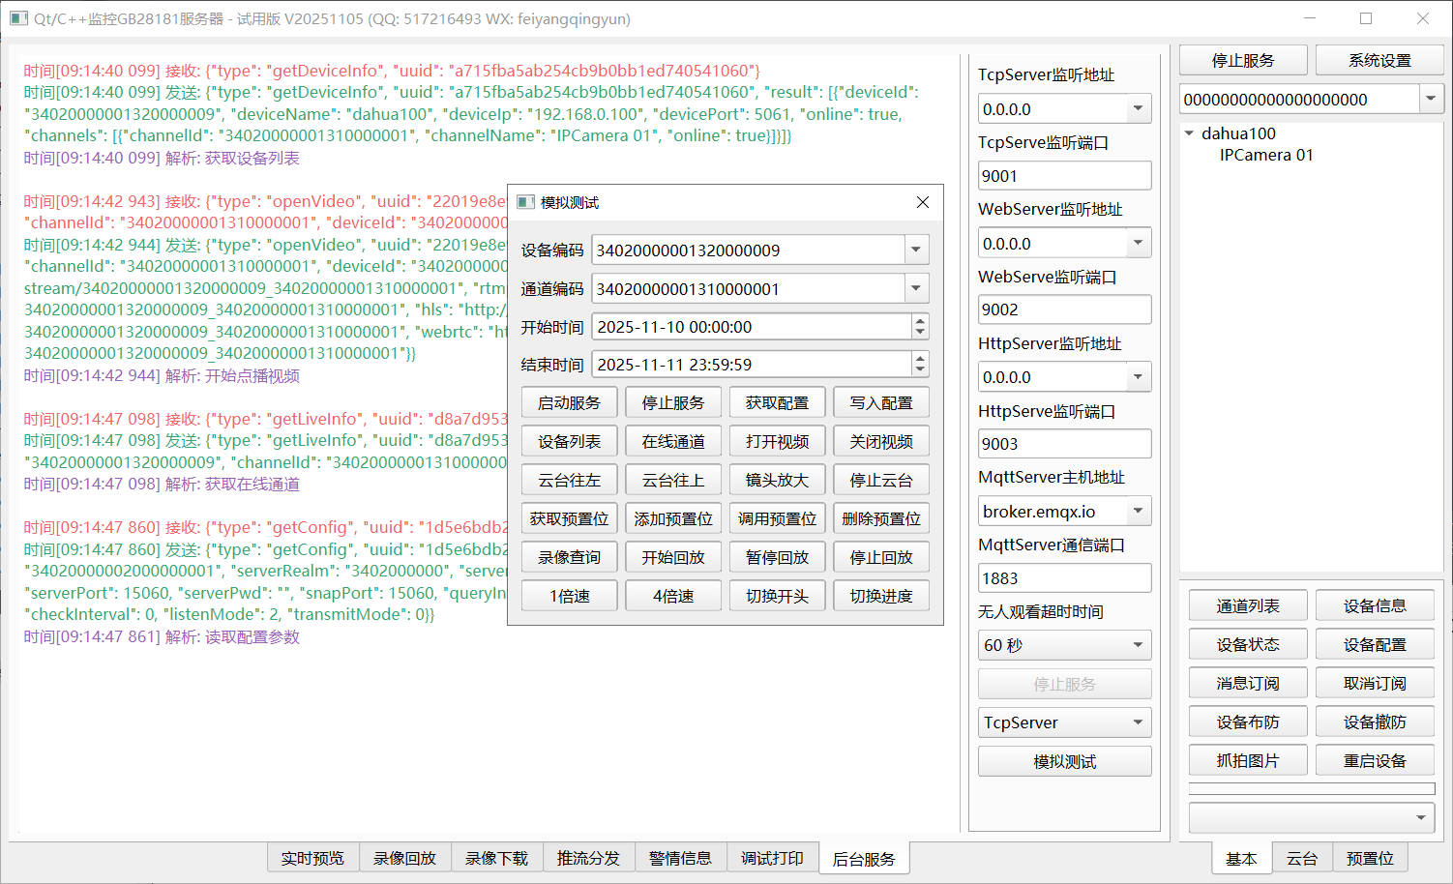Focus the WebServe监听端口 9002 field
The width and height of the screenshot is (1453, 884).
tap(1064, 309)
